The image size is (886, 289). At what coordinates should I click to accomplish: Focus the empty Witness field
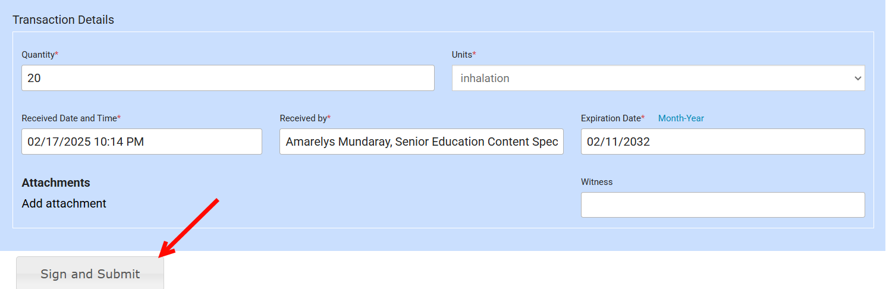pos(722,205)
